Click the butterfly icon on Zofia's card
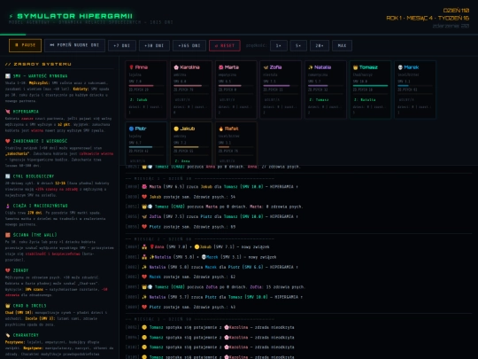Viewport: 478px width, 359px height. (x=266, y=67)
